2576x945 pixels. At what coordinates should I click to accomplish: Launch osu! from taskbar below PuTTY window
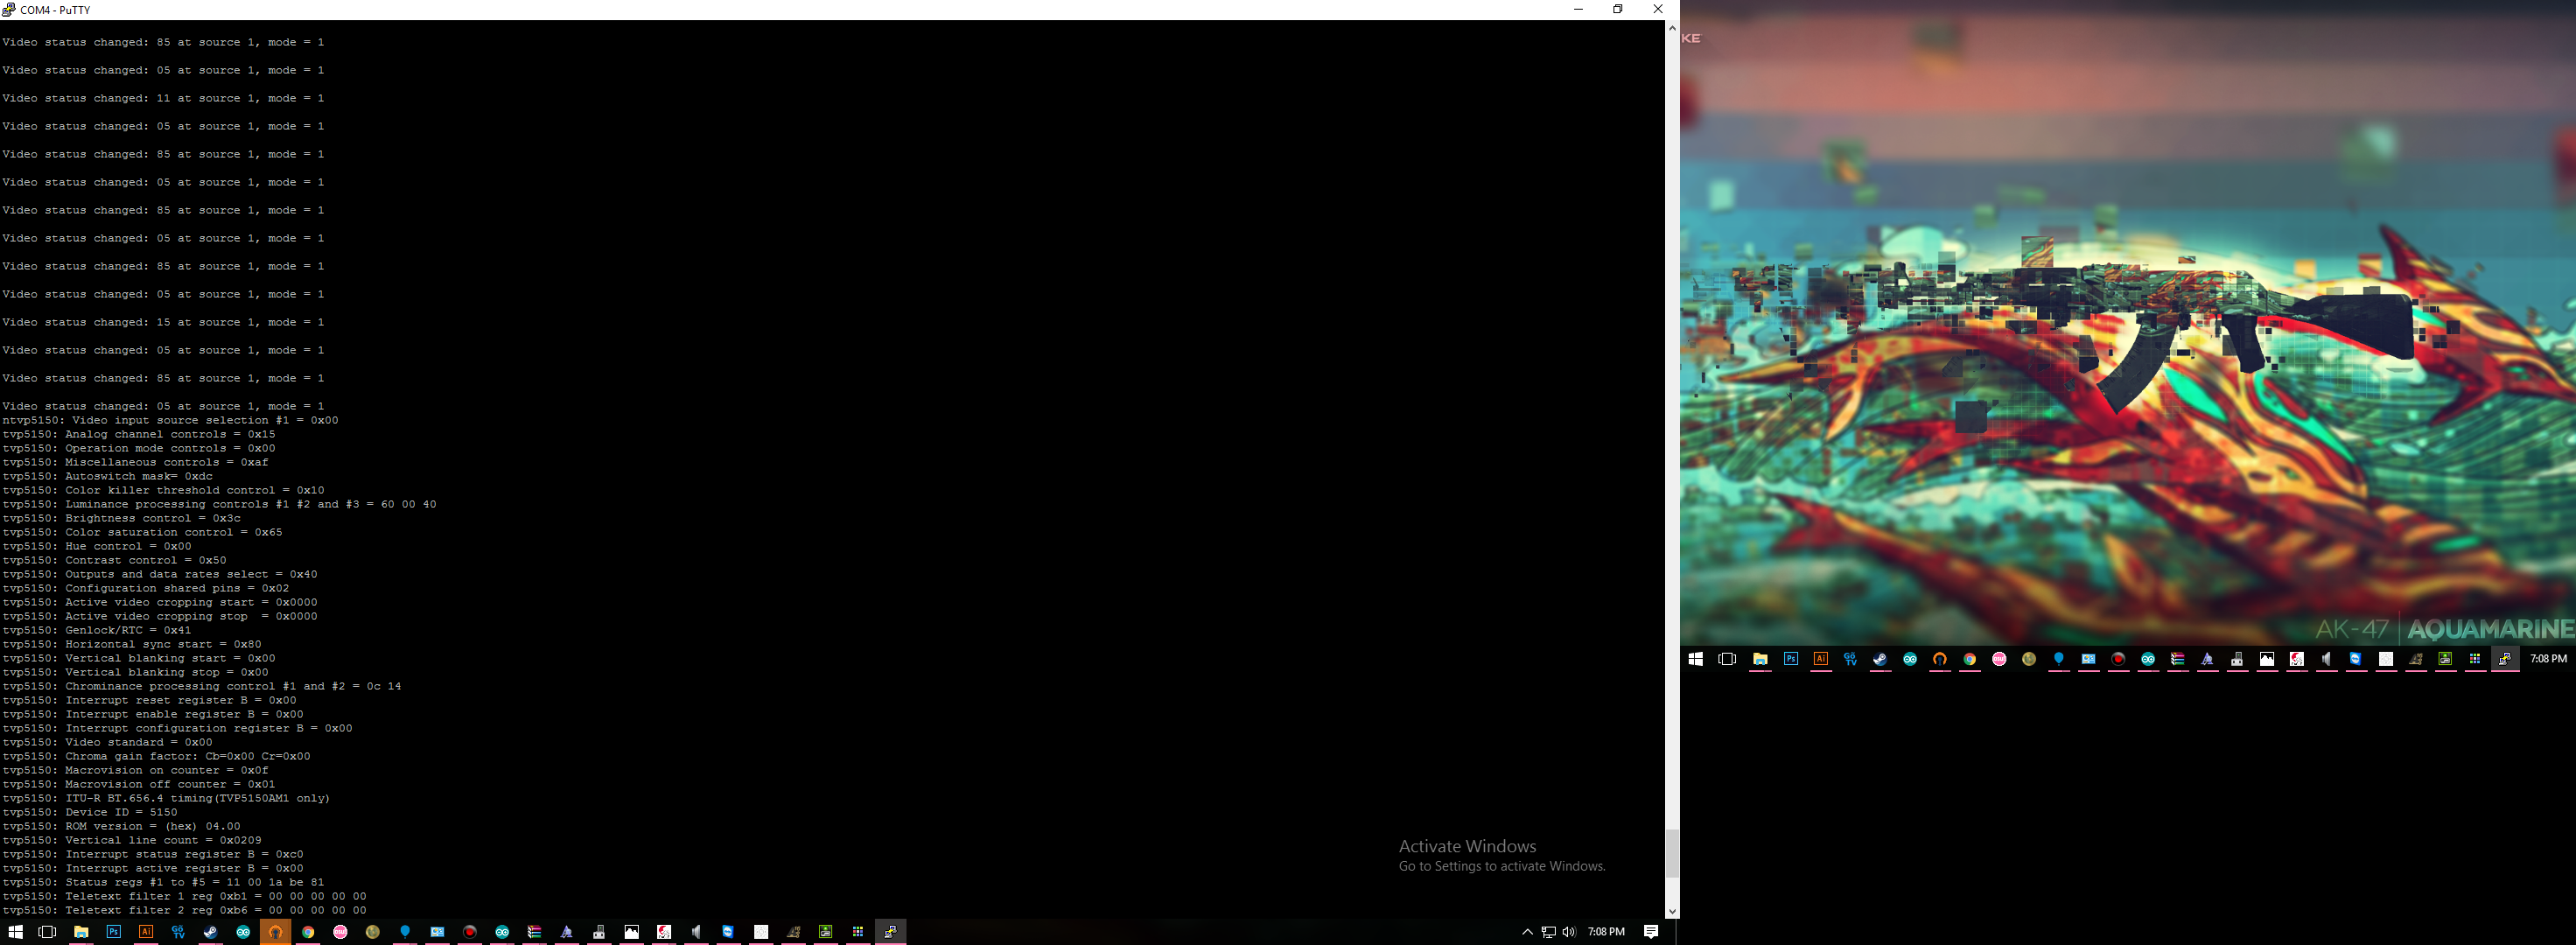click(340, 932)
